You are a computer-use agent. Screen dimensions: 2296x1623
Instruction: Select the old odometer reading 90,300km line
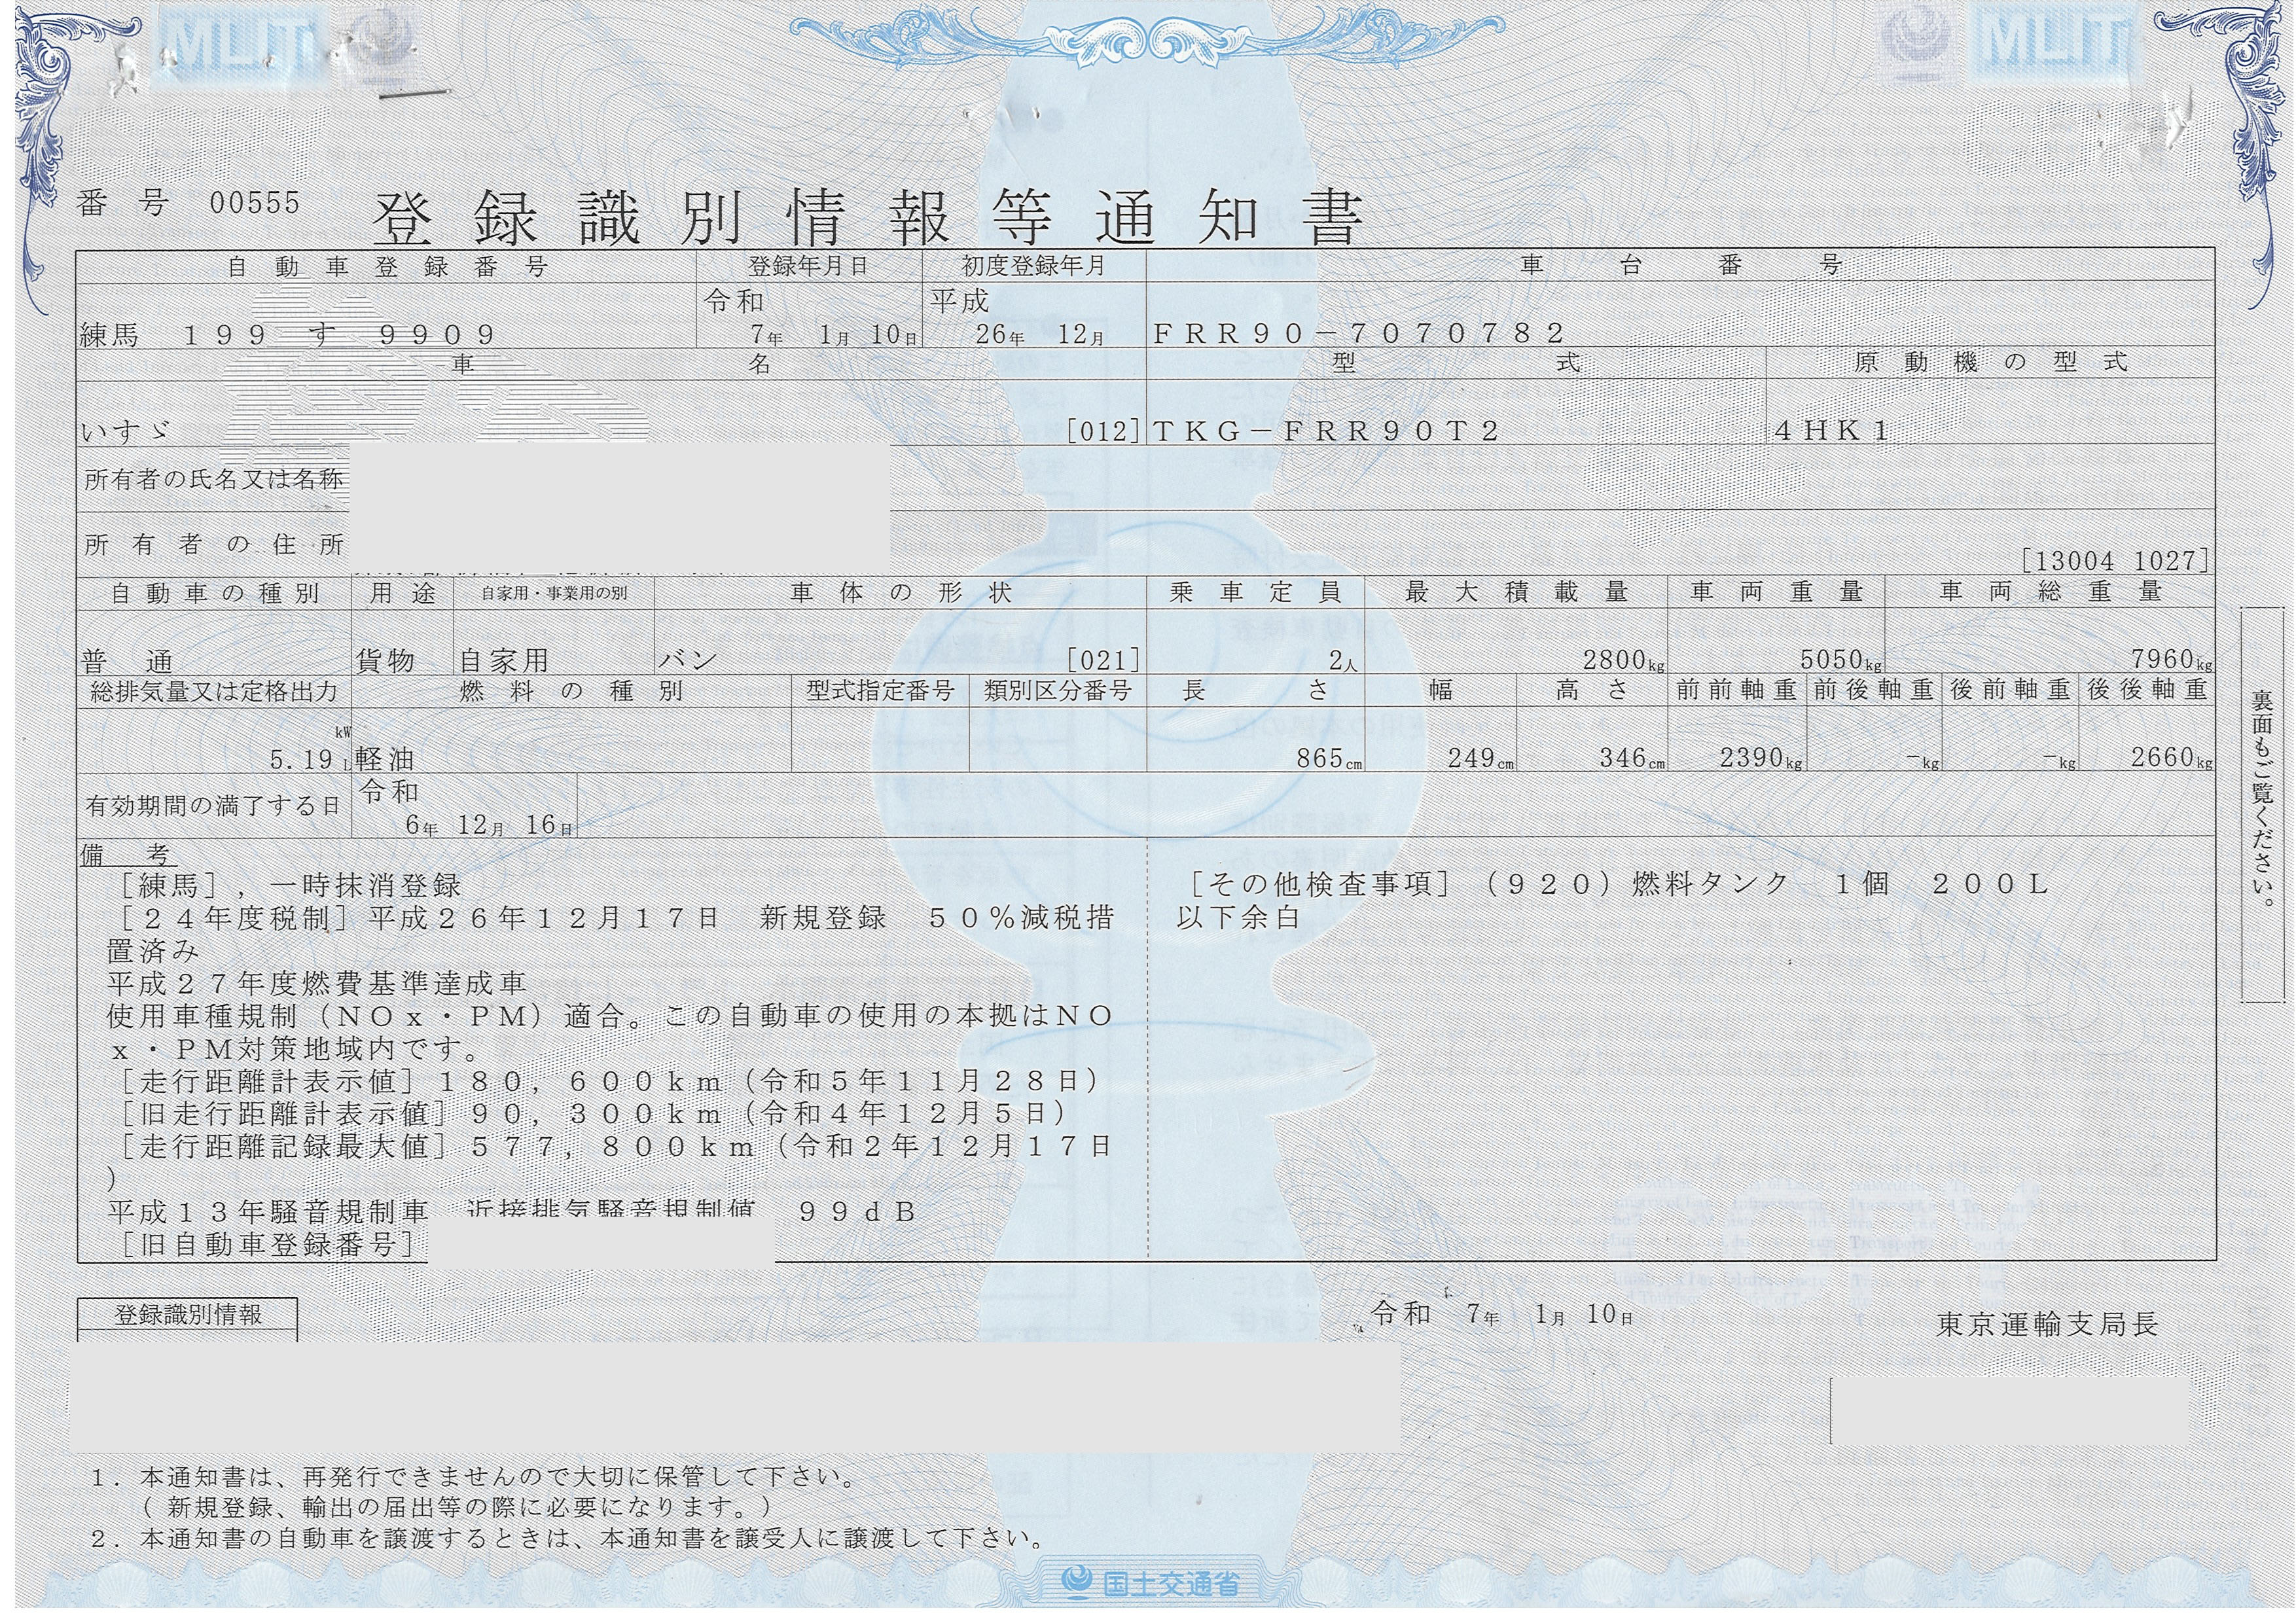tap(593, 1114)
